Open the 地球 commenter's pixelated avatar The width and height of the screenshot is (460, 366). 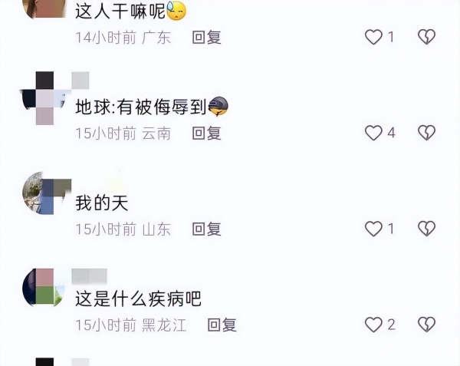tap(44, 98)
